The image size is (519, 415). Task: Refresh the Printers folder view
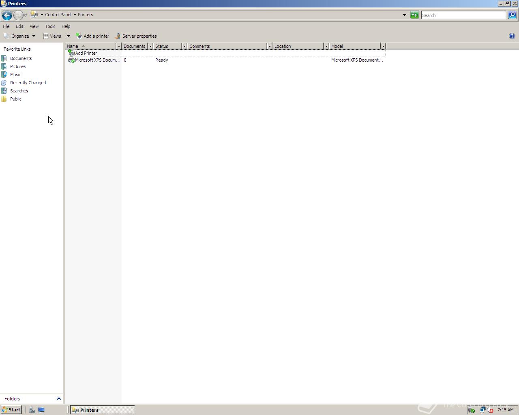[414, 15]
